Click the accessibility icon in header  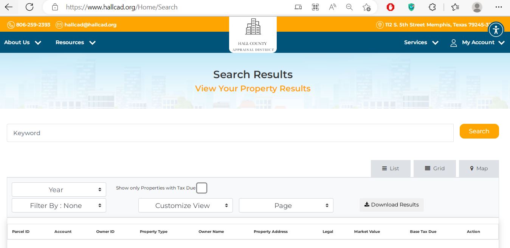click(496, 29)
